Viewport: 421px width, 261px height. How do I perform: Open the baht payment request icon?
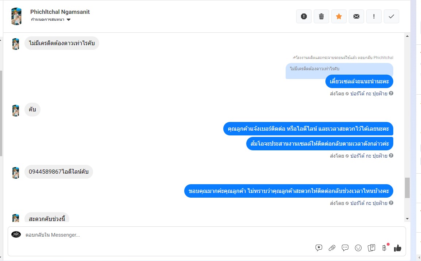point(385,248)
